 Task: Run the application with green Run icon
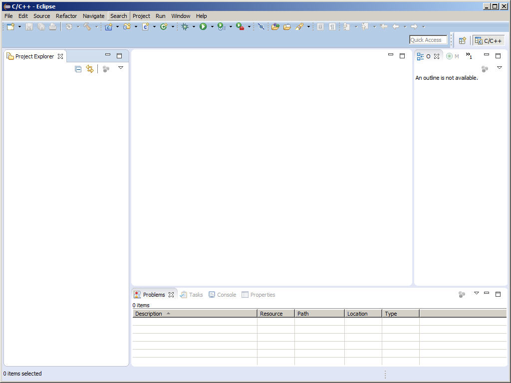click(x=205, y=26)
